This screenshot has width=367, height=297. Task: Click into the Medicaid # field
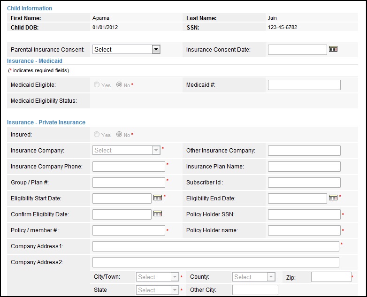click(x=304, y=85)
